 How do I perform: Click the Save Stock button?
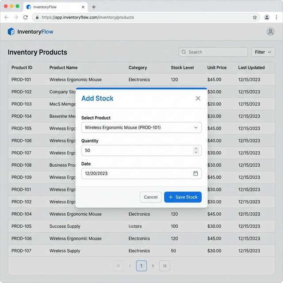(183, 197)
